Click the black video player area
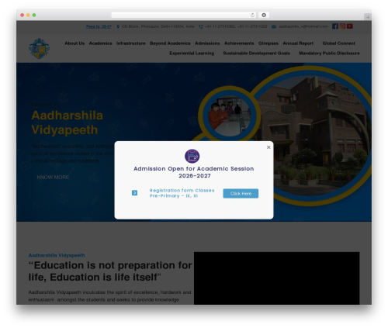Image resolution: width=388 pixels, height=328 pixels. tap(276, 278)
